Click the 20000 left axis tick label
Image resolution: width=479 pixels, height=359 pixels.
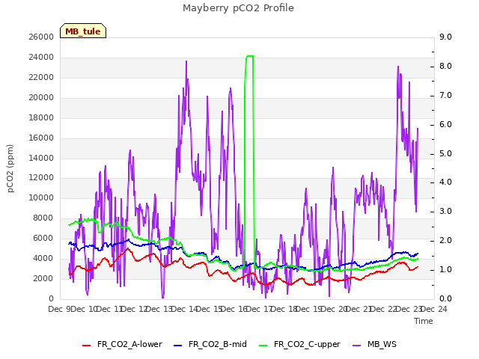41,97
